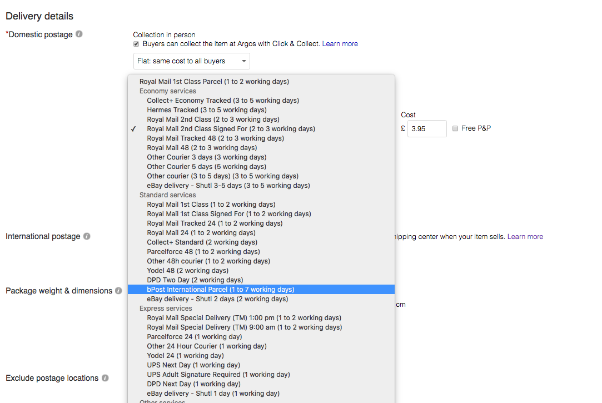Select Yodel 24 (1 working day)
This screenshot has height=403, width=602.
[261, 355]
